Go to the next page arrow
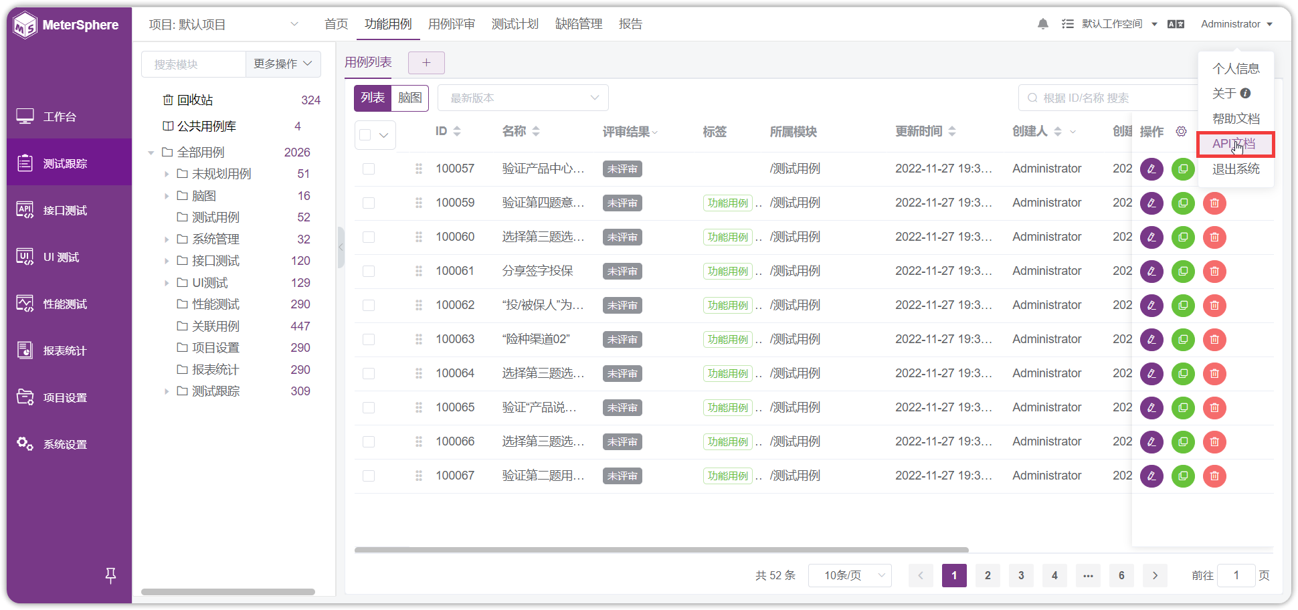Screen dimensions: 1298x610 tap(1155, 575)
